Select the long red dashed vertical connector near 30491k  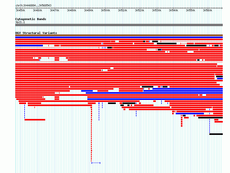click(91, 134)
